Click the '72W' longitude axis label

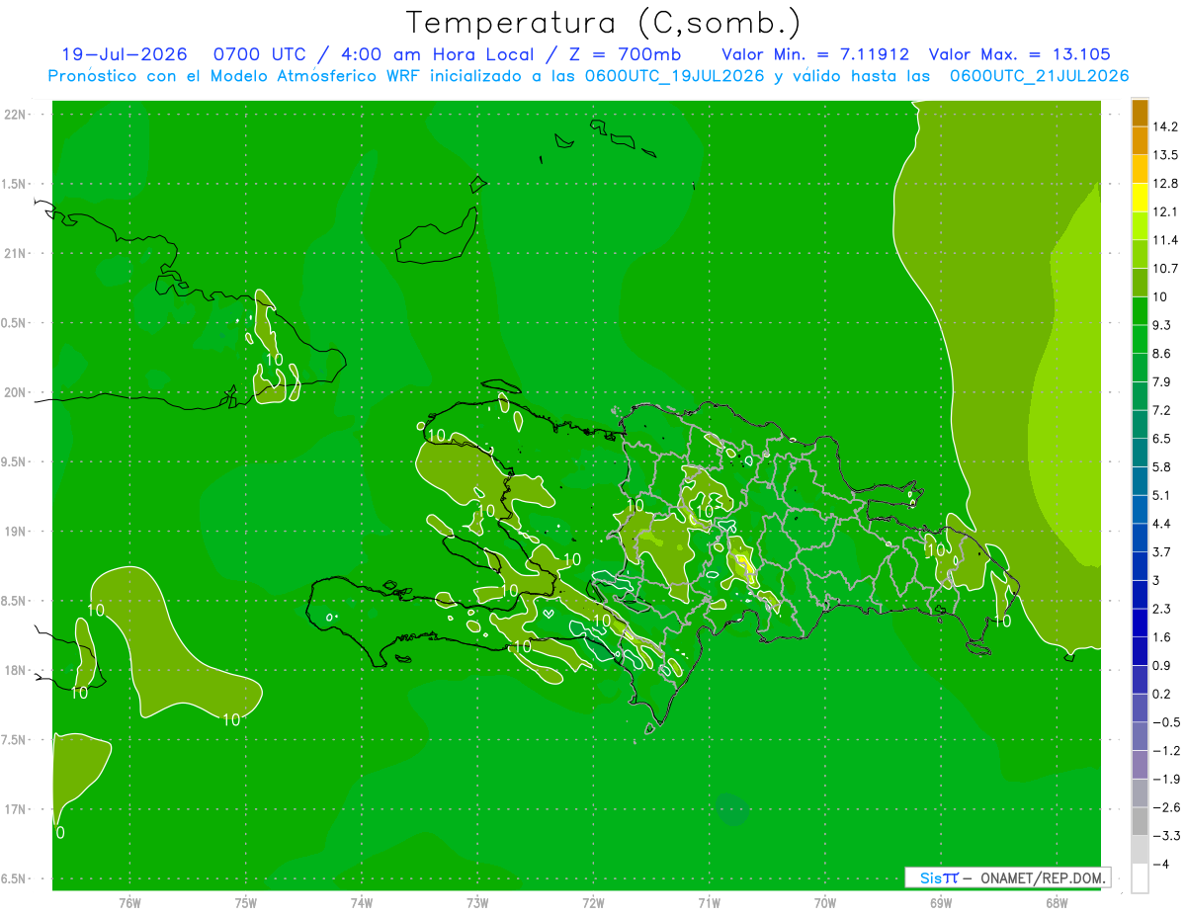coord(593,903)
